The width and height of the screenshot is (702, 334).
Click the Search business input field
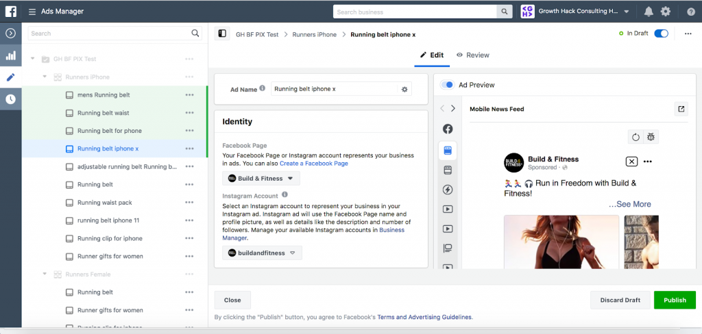tap(415, 12)
